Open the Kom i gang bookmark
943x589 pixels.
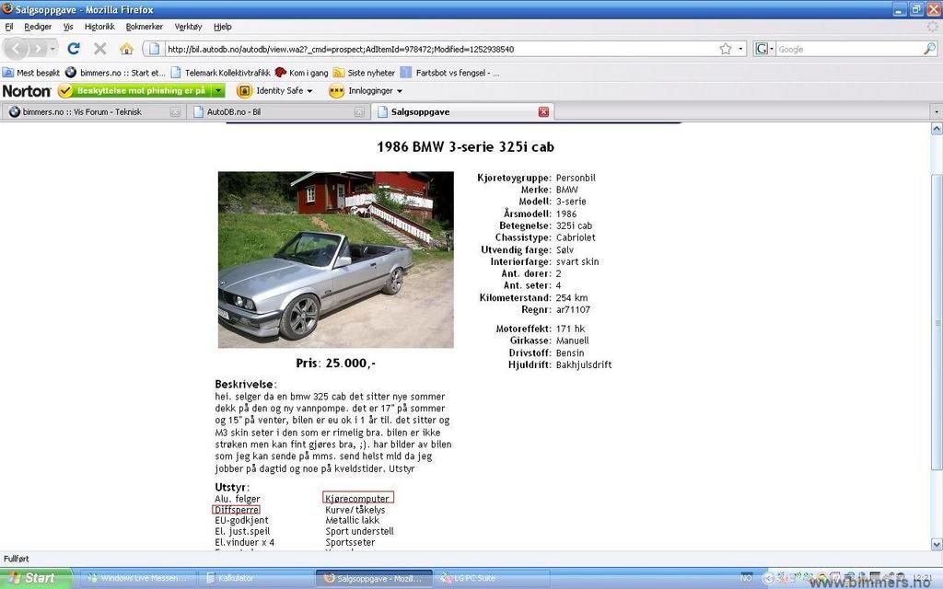click(302, 73)
